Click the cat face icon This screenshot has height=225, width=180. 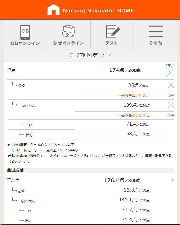point(68,32)
